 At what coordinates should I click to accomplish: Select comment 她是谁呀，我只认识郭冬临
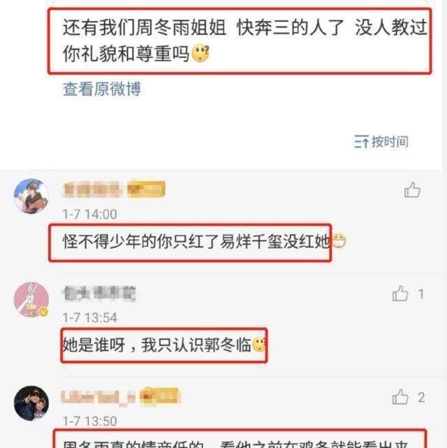(156, 345)
